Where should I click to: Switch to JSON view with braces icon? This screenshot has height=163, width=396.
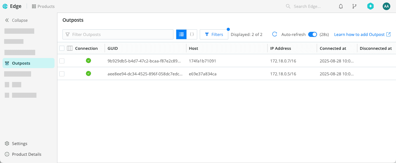(192, 34)
